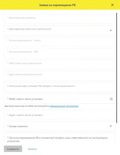Click the Идентификатор устройства field
This screenshot has width=120, height=155.
[x=60, y=19]
